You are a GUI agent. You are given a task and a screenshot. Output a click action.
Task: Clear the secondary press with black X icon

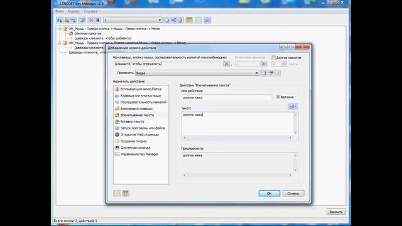pyautogui.click(x=264, y=64)
